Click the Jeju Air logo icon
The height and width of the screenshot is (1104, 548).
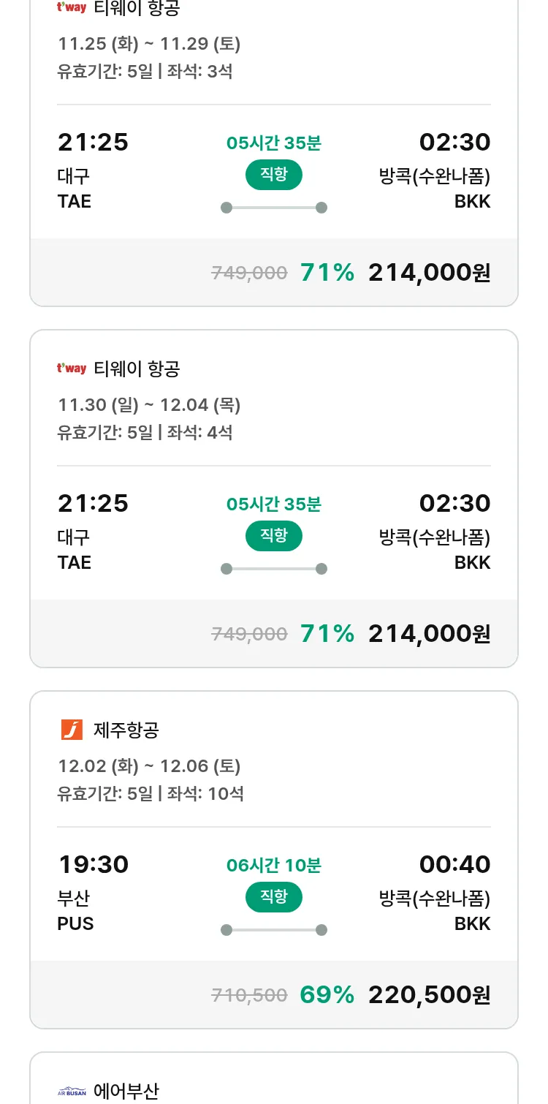click(72, 730)
